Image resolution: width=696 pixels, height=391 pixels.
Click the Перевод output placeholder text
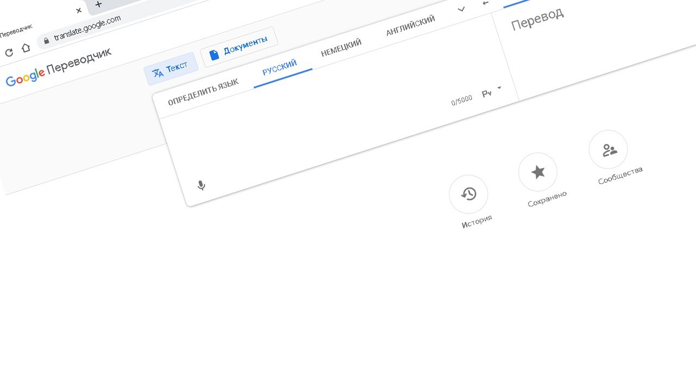(x=537, y=18)
